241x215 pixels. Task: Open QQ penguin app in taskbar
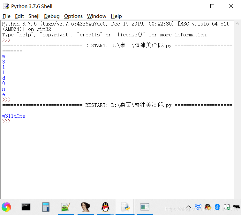tap(105, 207)
